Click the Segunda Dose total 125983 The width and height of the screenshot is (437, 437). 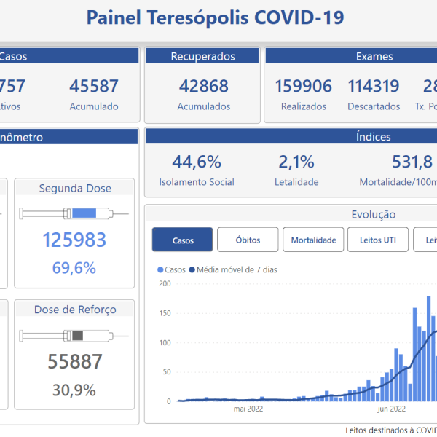coord(74,240)
